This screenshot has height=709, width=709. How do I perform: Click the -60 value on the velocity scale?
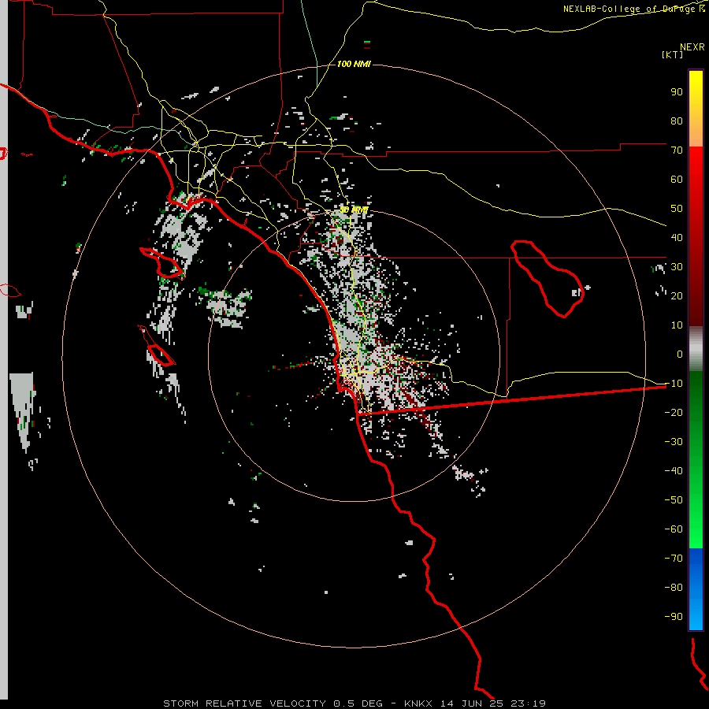[x=674, y=529]
